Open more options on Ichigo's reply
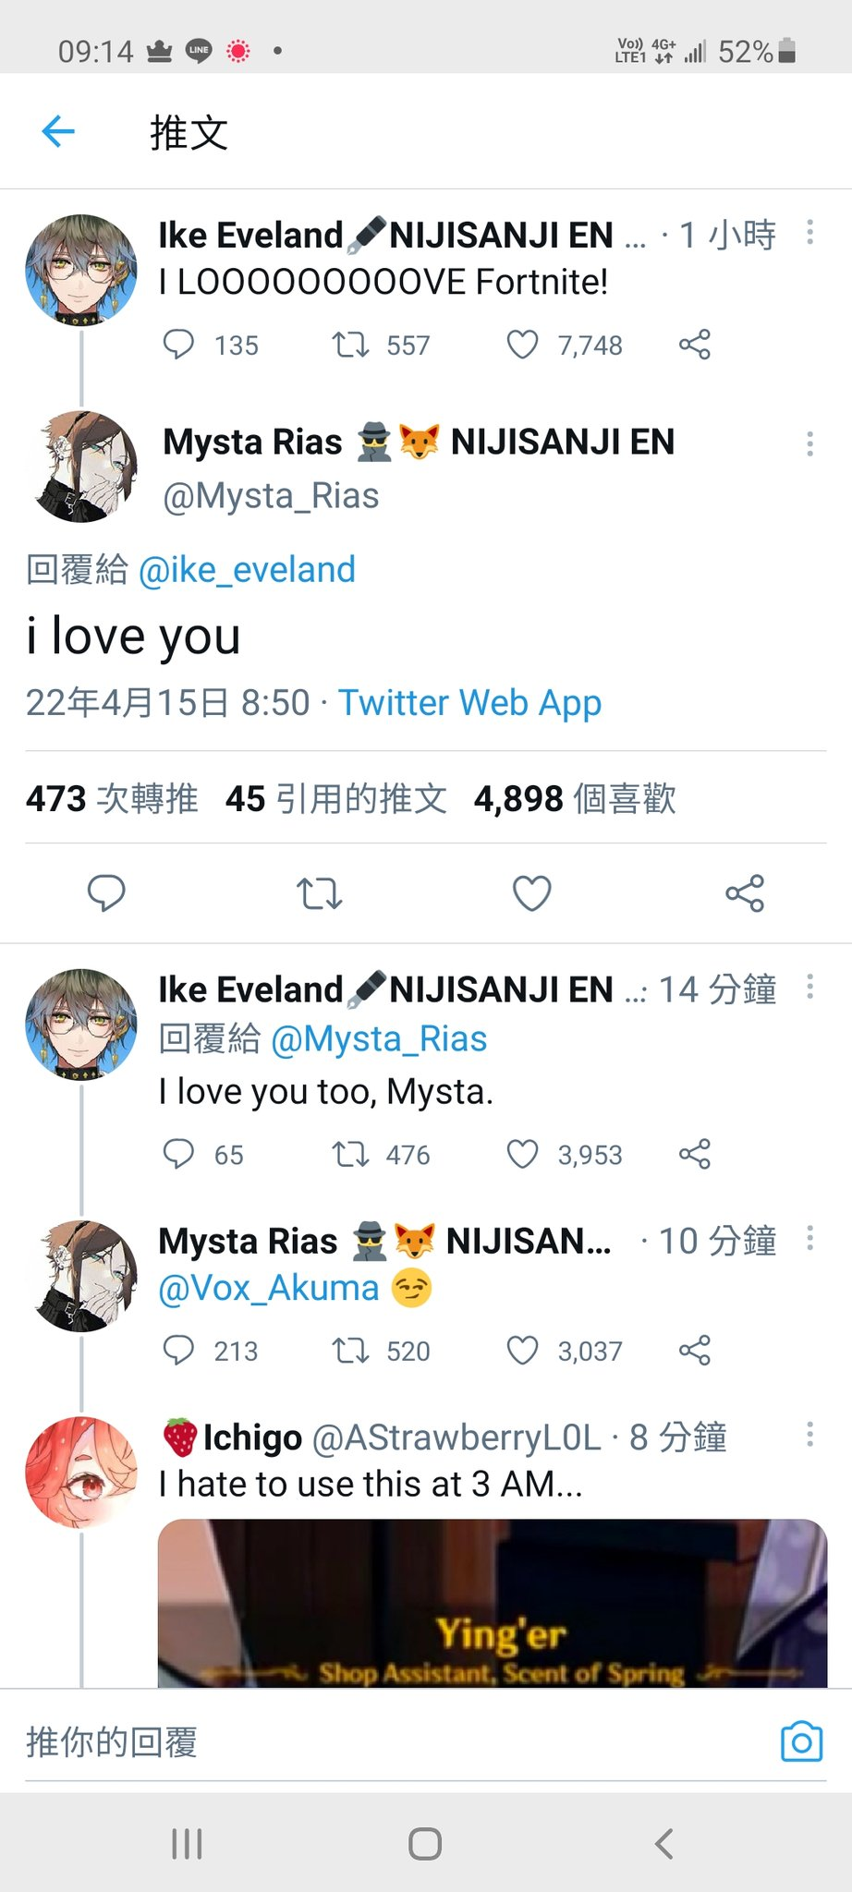852x1892 pixels. pyautogui.click(x=809, y=1434)
